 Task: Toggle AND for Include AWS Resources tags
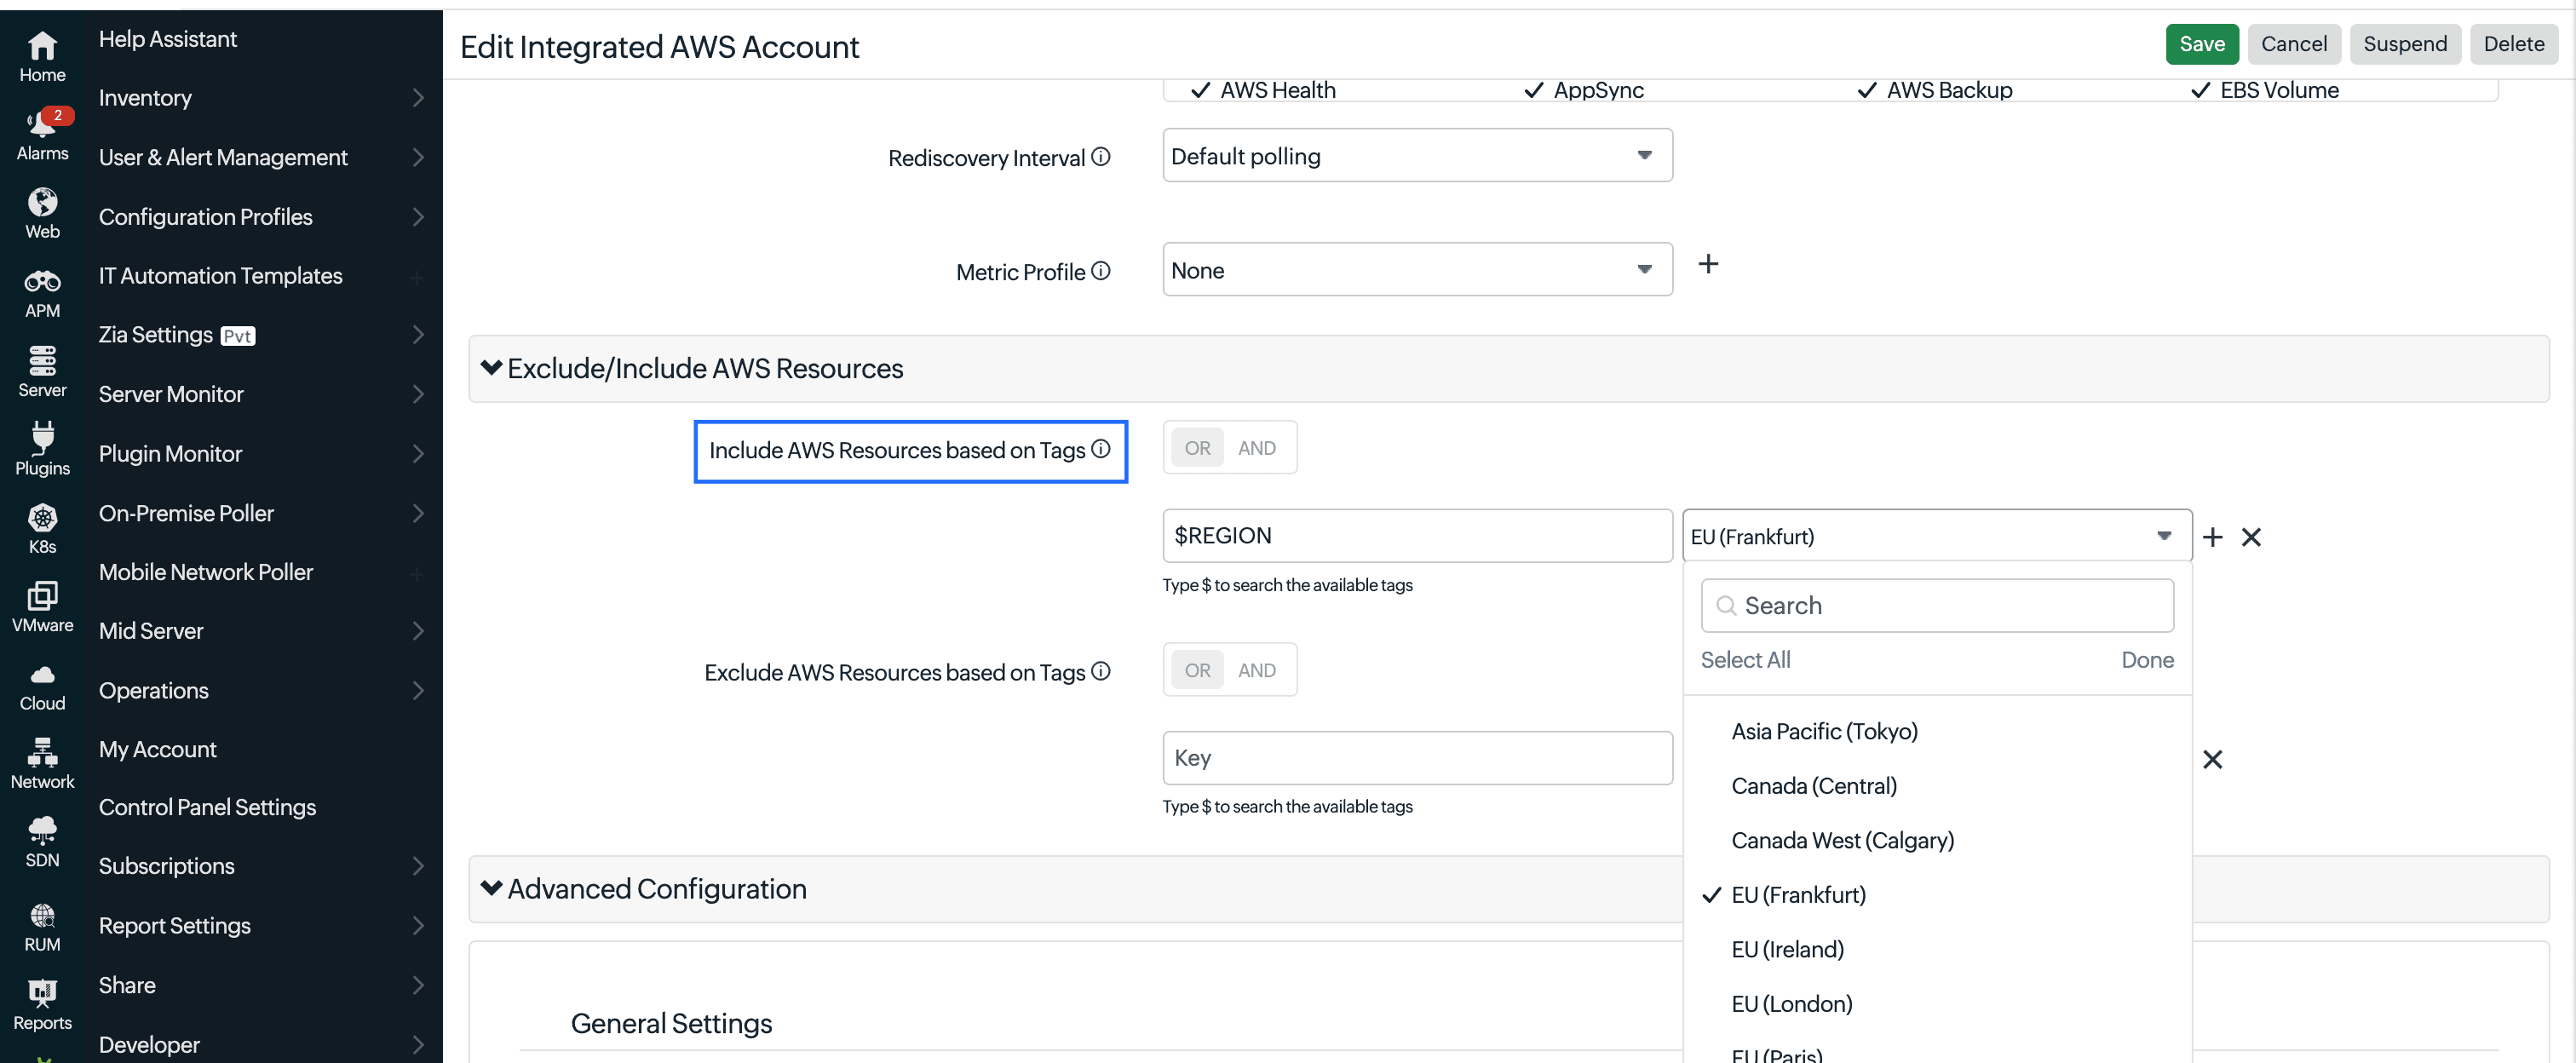coord(1256,448)
